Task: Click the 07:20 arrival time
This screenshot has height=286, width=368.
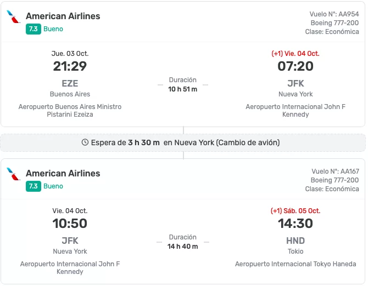Action: tap(295, 66)
